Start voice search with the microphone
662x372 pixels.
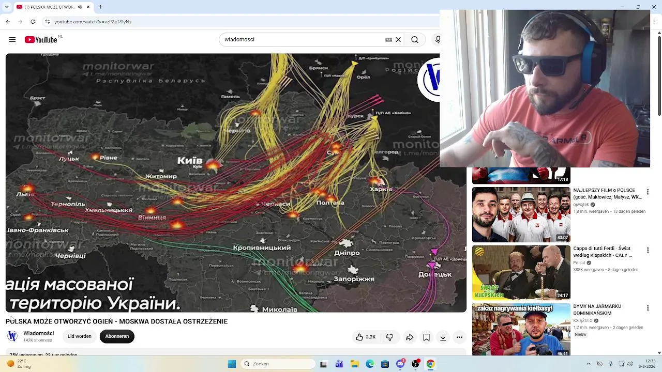(x=438, y=40)
